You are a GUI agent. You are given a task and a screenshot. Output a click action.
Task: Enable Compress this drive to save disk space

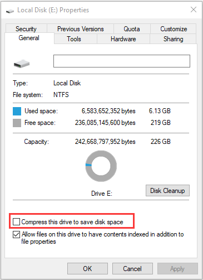point(16,222)
